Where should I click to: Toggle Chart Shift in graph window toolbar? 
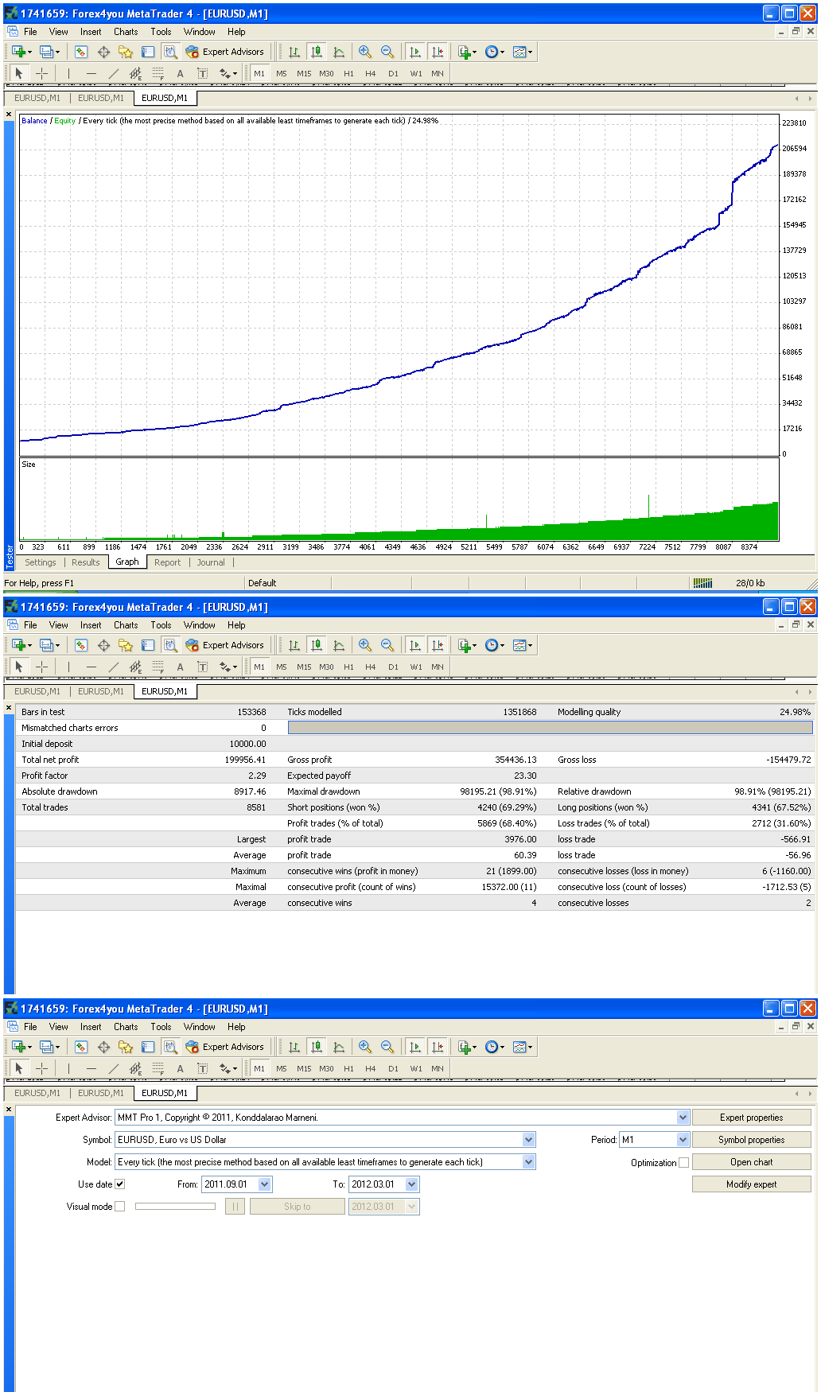tap(438, 52)
